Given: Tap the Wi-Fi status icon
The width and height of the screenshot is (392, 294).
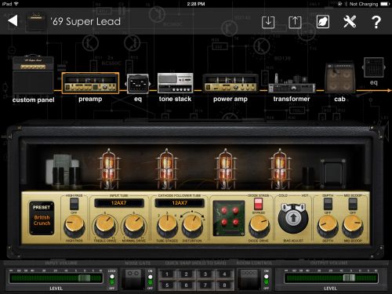Looking at the screenshot, I should click(16, 4).
